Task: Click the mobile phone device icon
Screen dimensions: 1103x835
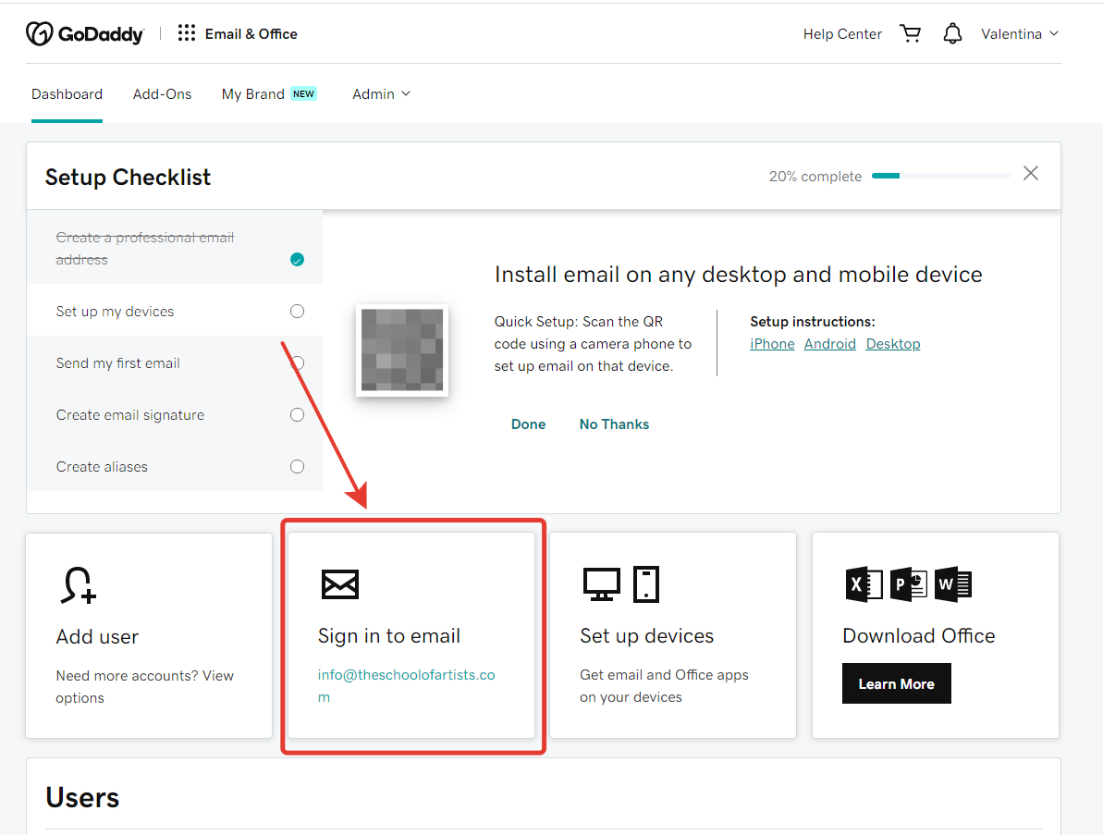Action: [x=645, y=584]
